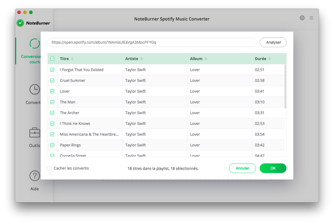Click the 03:42 duration cell
Viewport: 334px width, 224px height.
point(259,145)
